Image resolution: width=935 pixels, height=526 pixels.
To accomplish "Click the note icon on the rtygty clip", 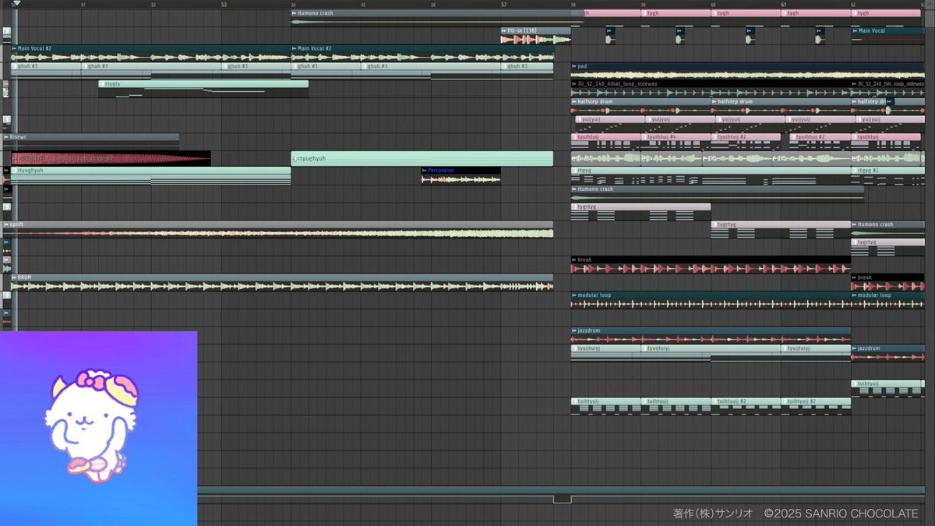I will [x=102, y=84].
